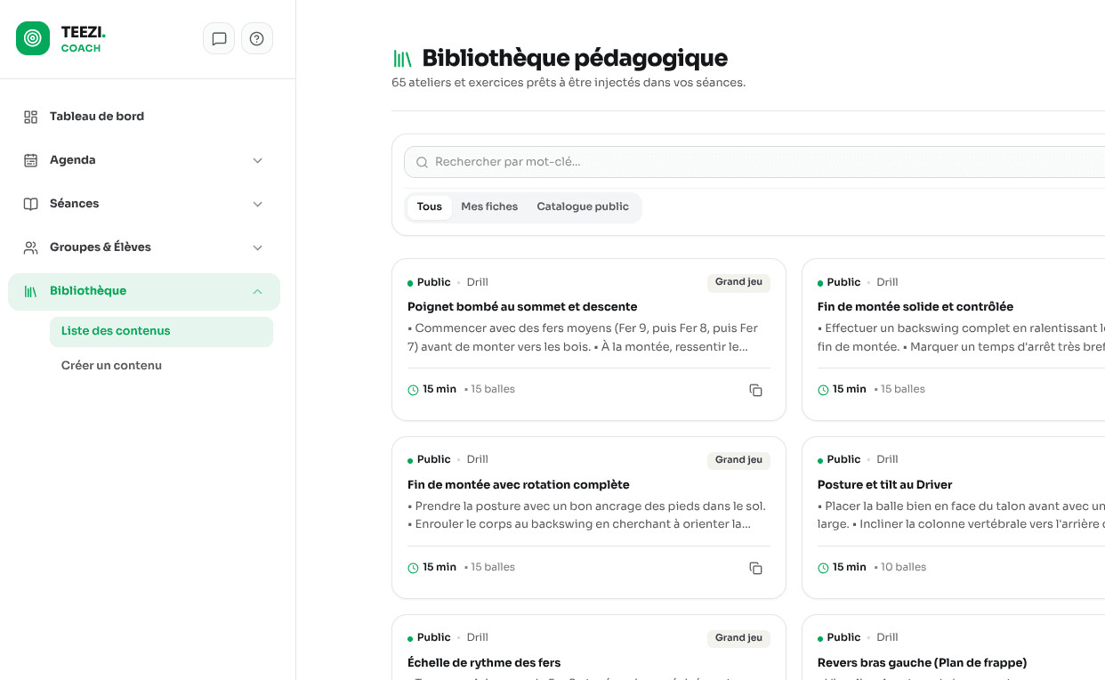1105x680 pixels.
Task: Click clock icon on Fin de montée solide card
Action: (823, 390)
